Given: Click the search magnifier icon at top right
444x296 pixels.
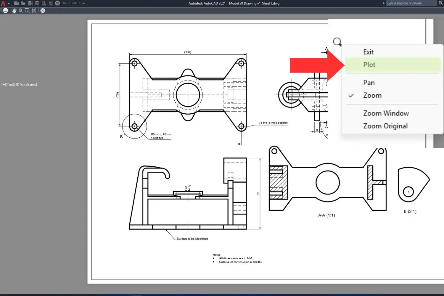Looking at the screenshot, I should [440, 3].
